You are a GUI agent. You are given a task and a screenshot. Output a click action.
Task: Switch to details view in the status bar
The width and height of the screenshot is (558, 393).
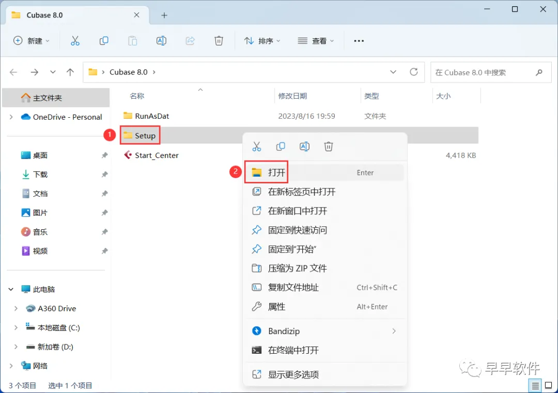tap(535, 386)
